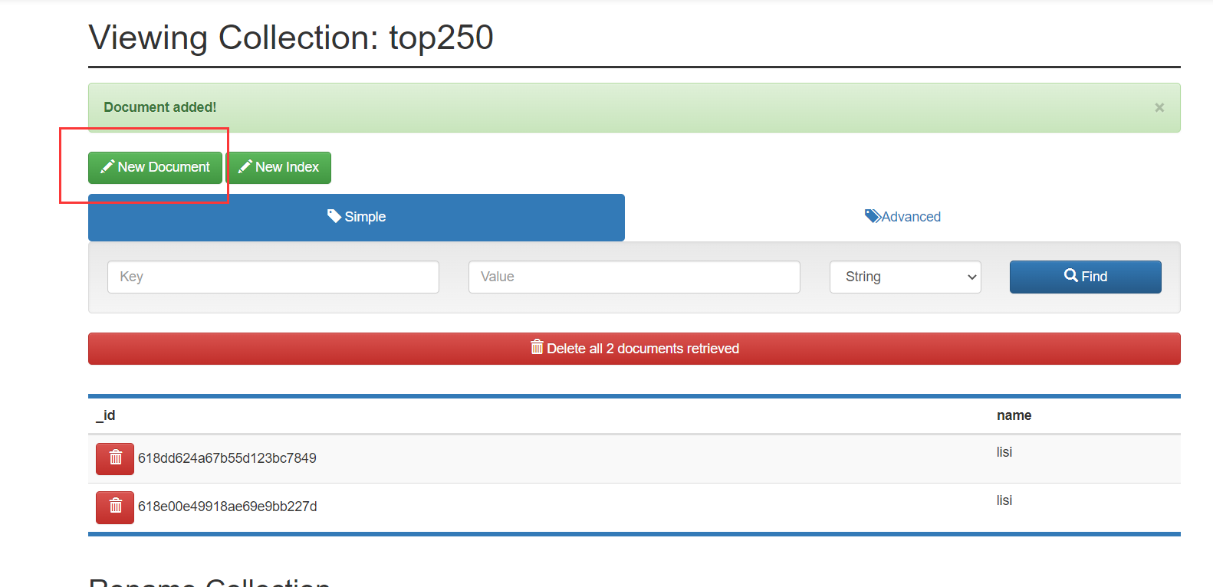The image size is (1213, 587).
Task: Click the pencil icon on New Index
Action: coord(245,167)
